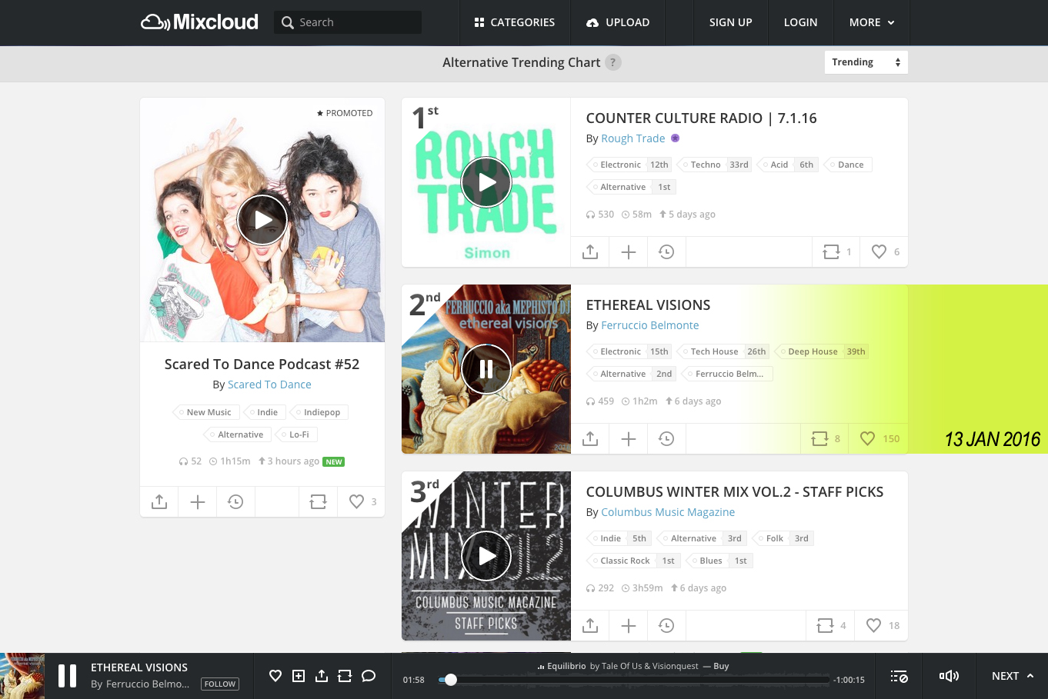Click the comment icon in the player bar
The height and width of the screenshot is (699, 1048).
point(369,676)
